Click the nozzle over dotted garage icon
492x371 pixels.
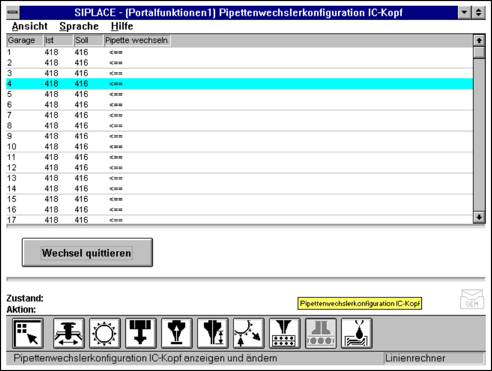284,333
